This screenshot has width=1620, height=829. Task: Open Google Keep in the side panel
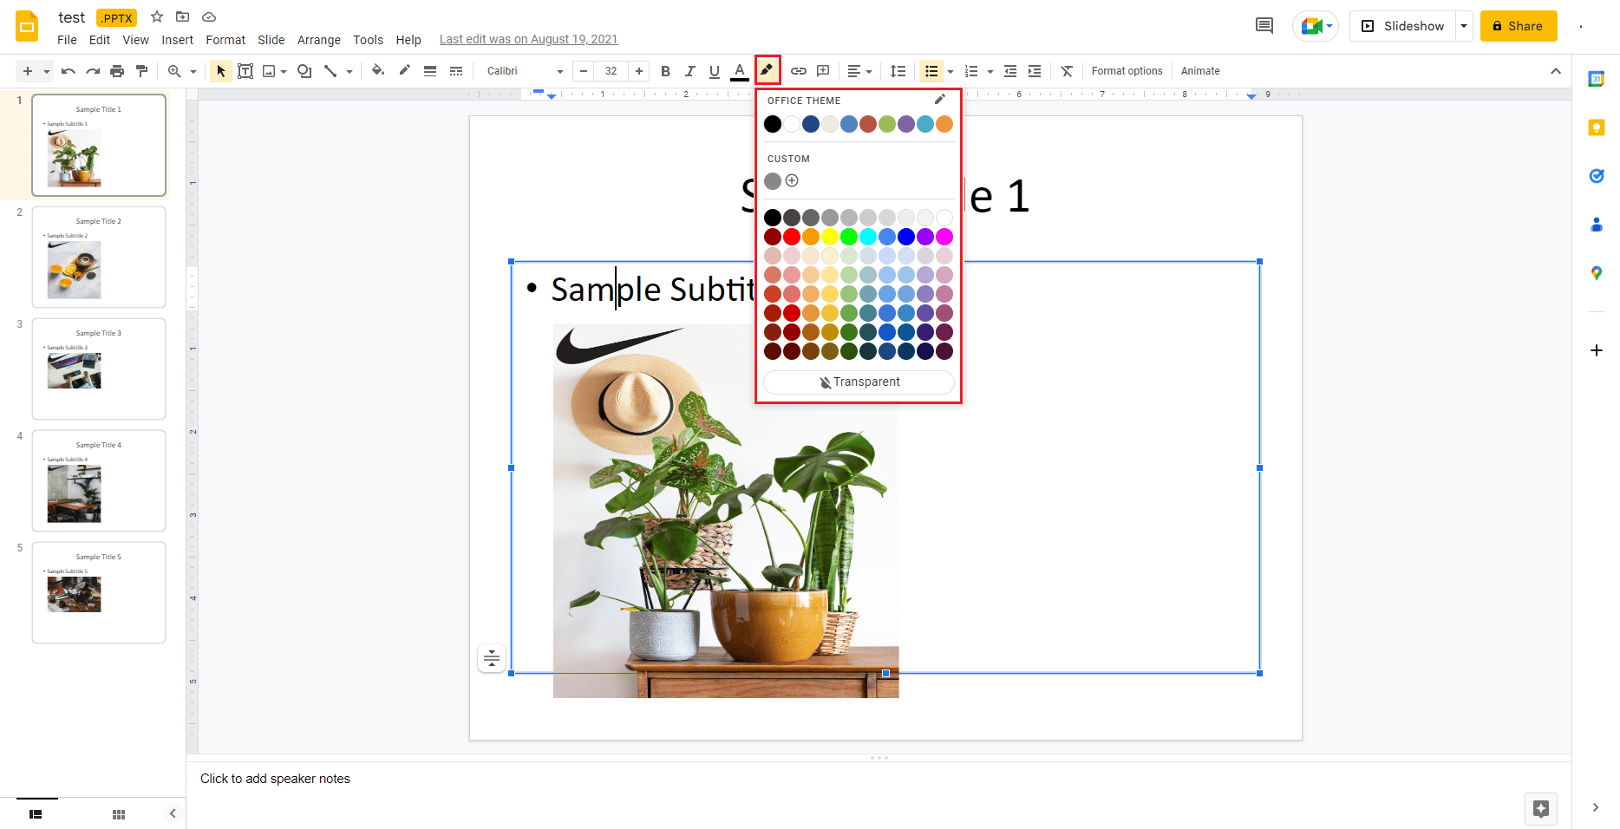click(x=1597, y=127)
